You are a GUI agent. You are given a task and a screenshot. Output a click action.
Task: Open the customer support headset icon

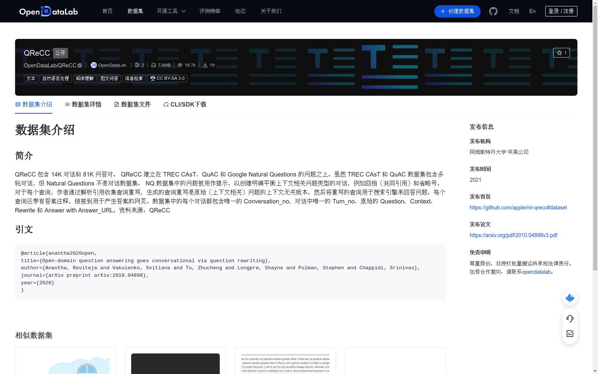click(x=570, y=318)
